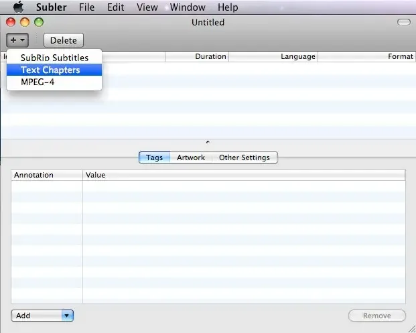This screenshot has height=333, width=416.
Task: Open the Edit menu
Action: tap(115, 7)
